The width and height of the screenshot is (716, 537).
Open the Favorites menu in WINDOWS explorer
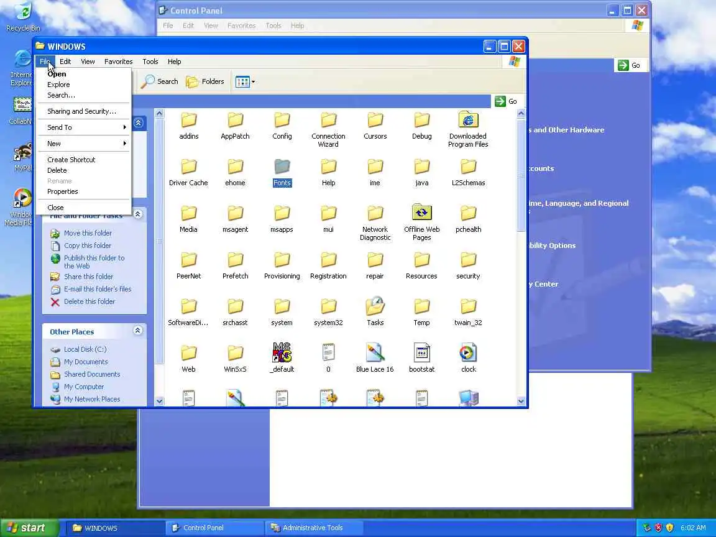coord(118,62)
